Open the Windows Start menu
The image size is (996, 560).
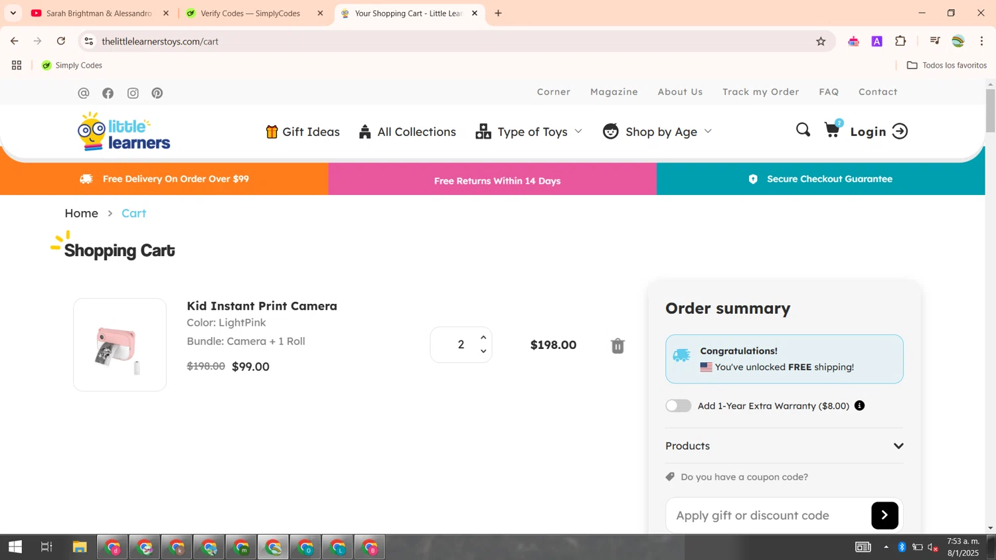coord(15,547)
